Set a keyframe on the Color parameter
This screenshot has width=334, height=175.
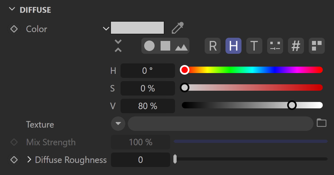[x=14, y=29]
